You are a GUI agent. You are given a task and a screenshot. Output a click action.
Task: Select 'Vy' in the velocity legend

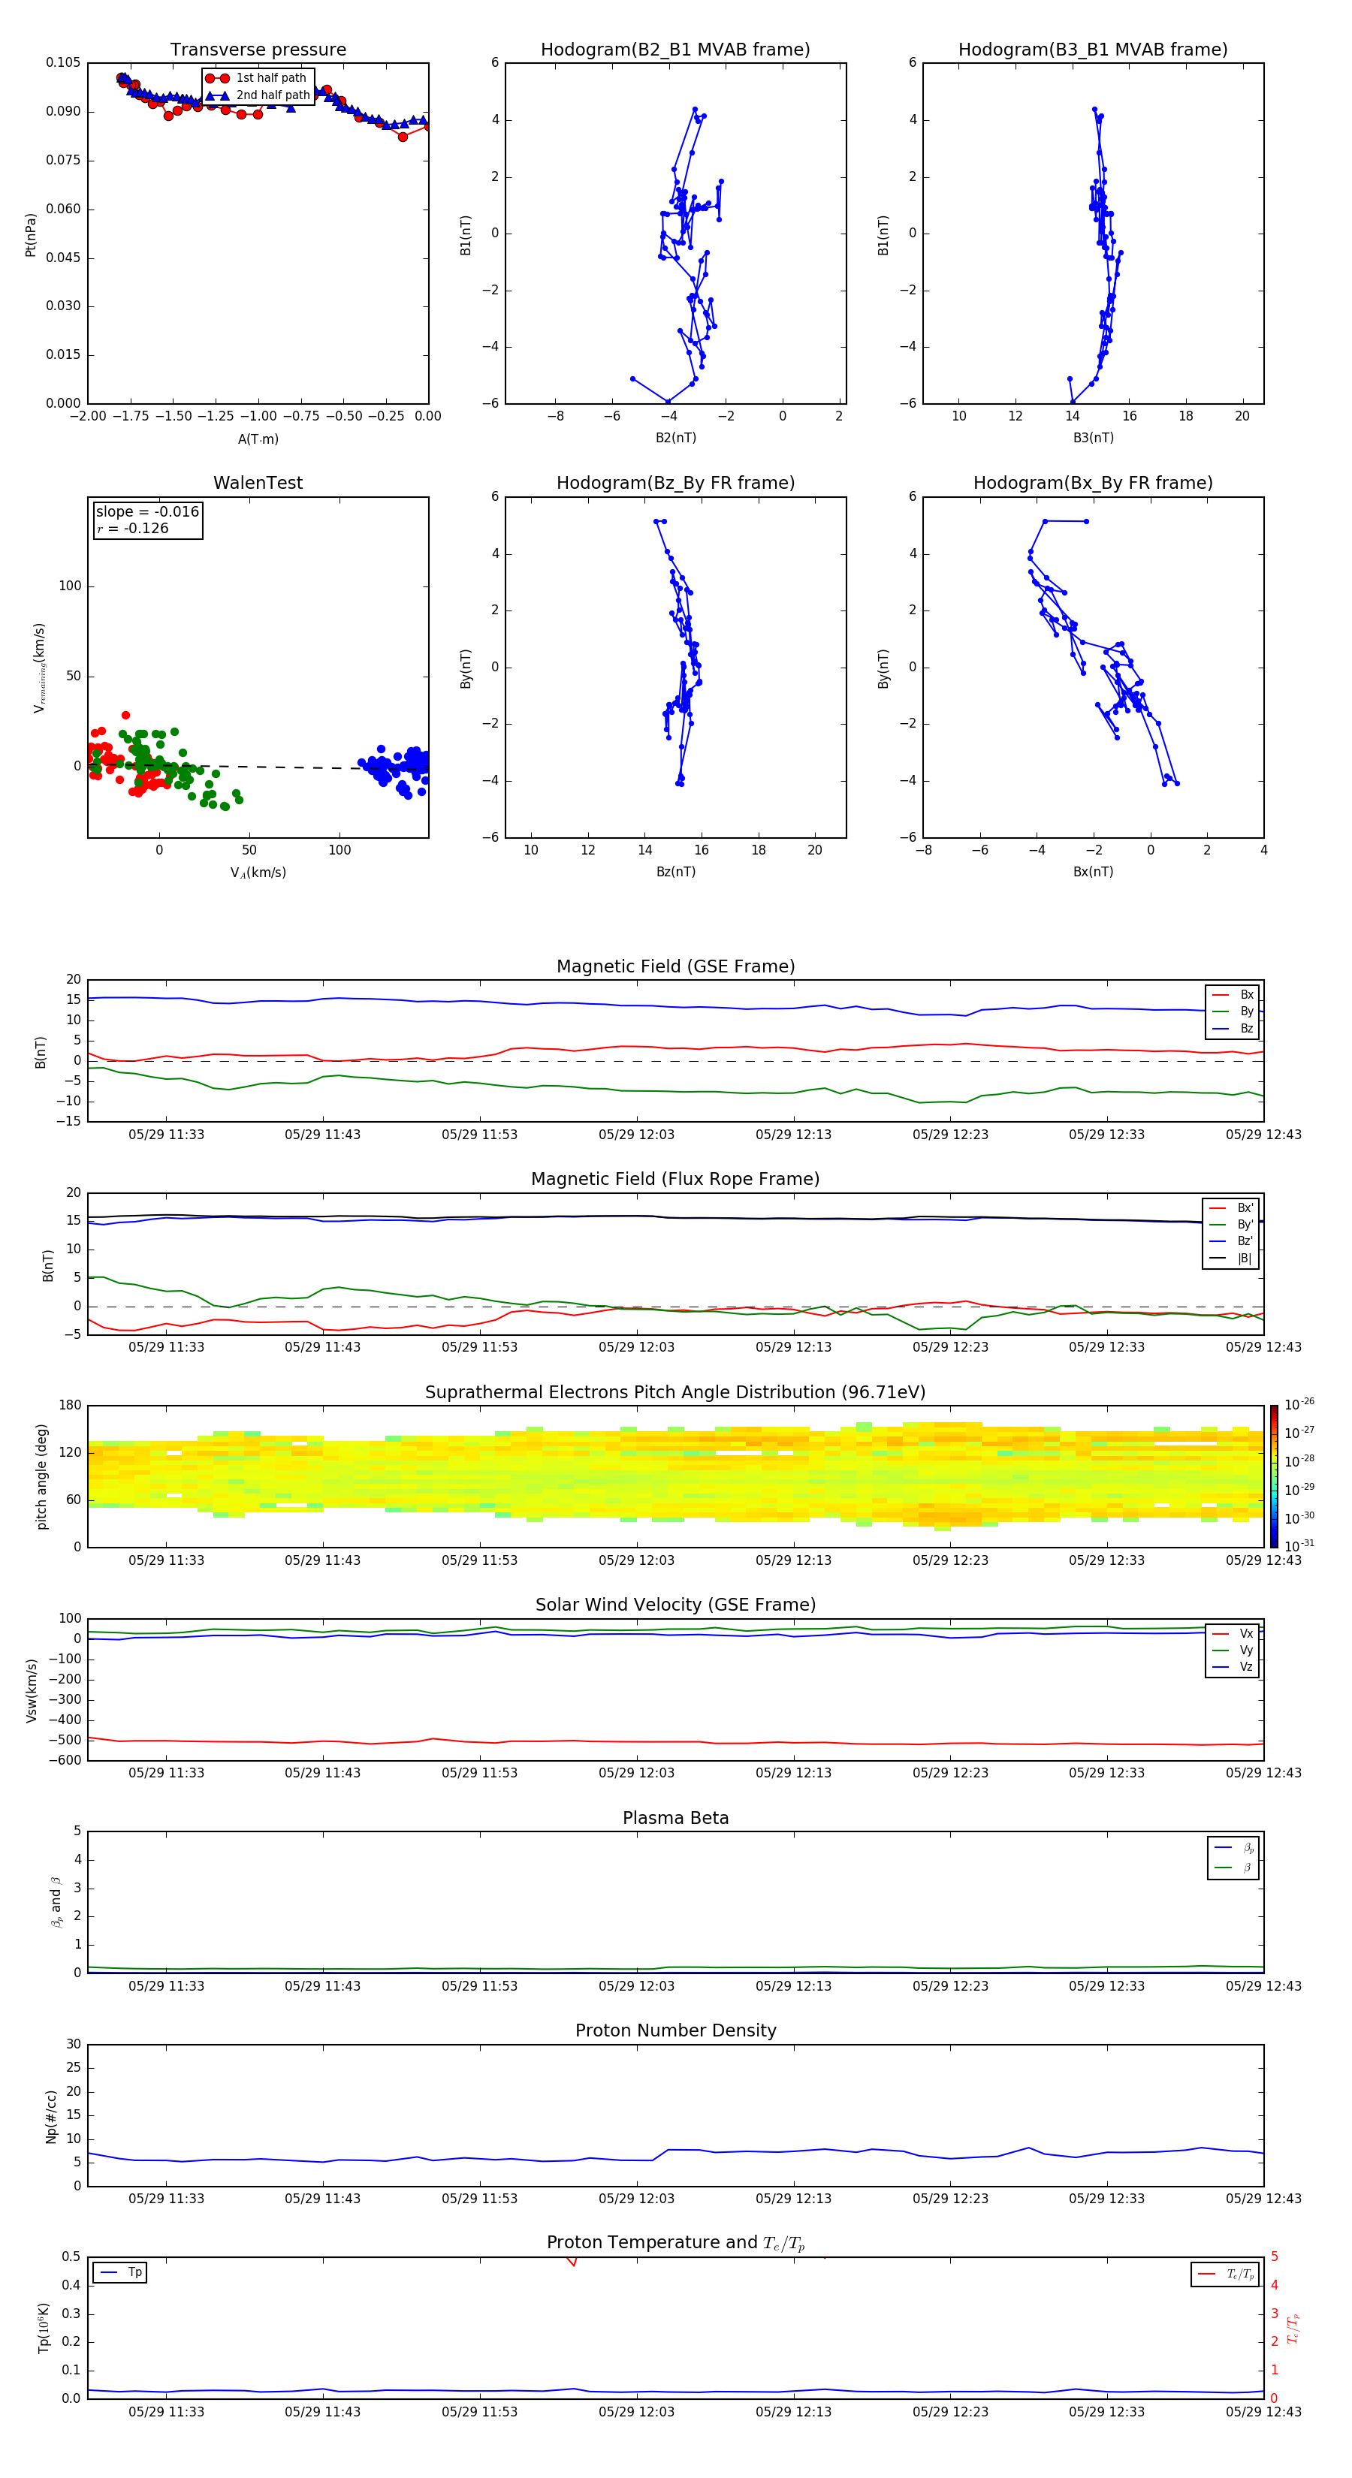pos(1233,1650)
